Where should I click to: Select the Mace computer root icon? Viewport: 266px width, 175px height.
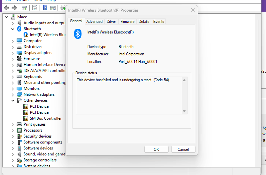[x=13, y=17]
